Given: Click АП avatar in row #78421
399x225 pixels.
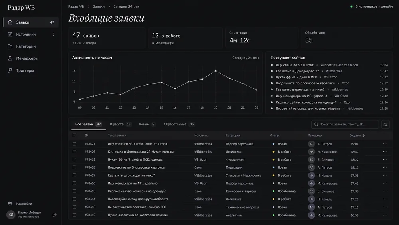Looking at the screenshot, I should click(311, 144).
